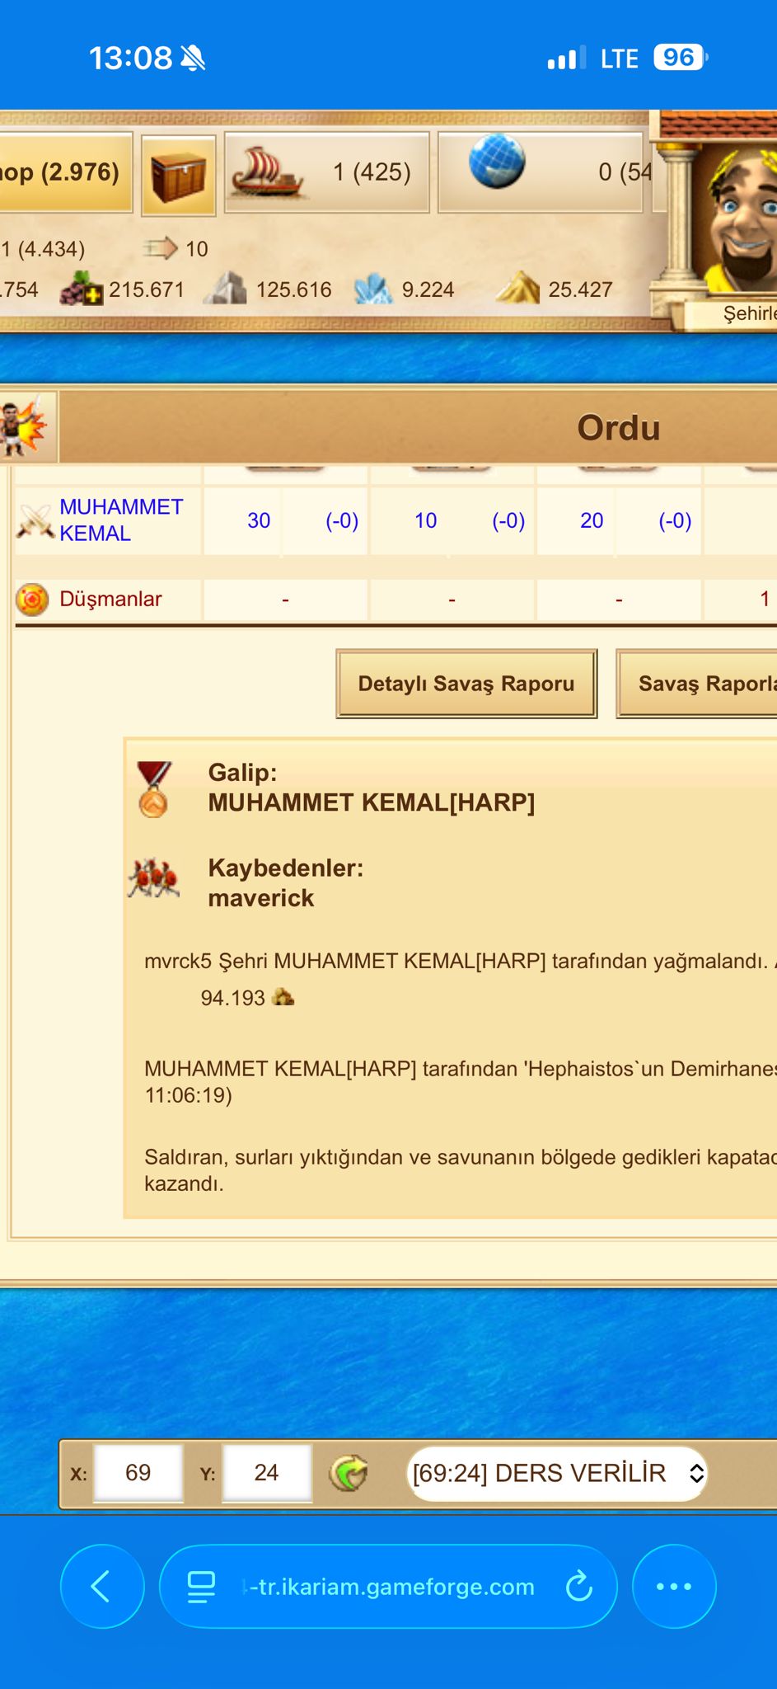
Task: Click winner name MUHAMMET KEMAL[HARP]
Action: [372, 802]
